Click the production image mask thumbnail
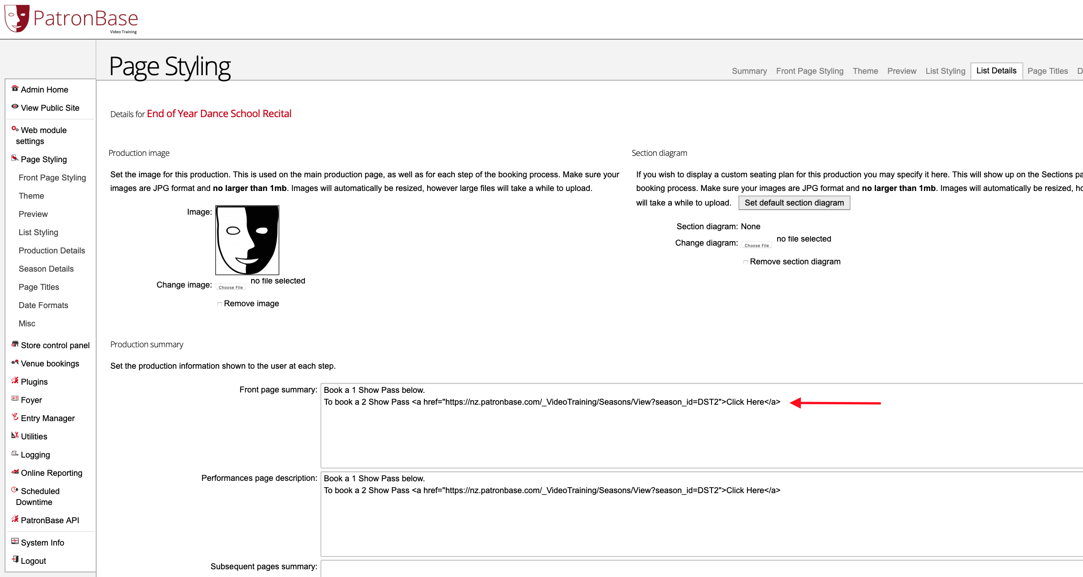Image resolution: width=1083 pixels, height=577 pixels. (x=247, y=240)
